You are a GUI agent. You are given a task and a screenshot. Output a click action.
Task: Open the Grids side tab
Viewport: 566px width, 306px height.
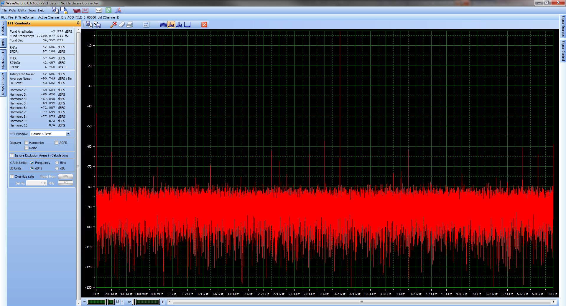3,43
